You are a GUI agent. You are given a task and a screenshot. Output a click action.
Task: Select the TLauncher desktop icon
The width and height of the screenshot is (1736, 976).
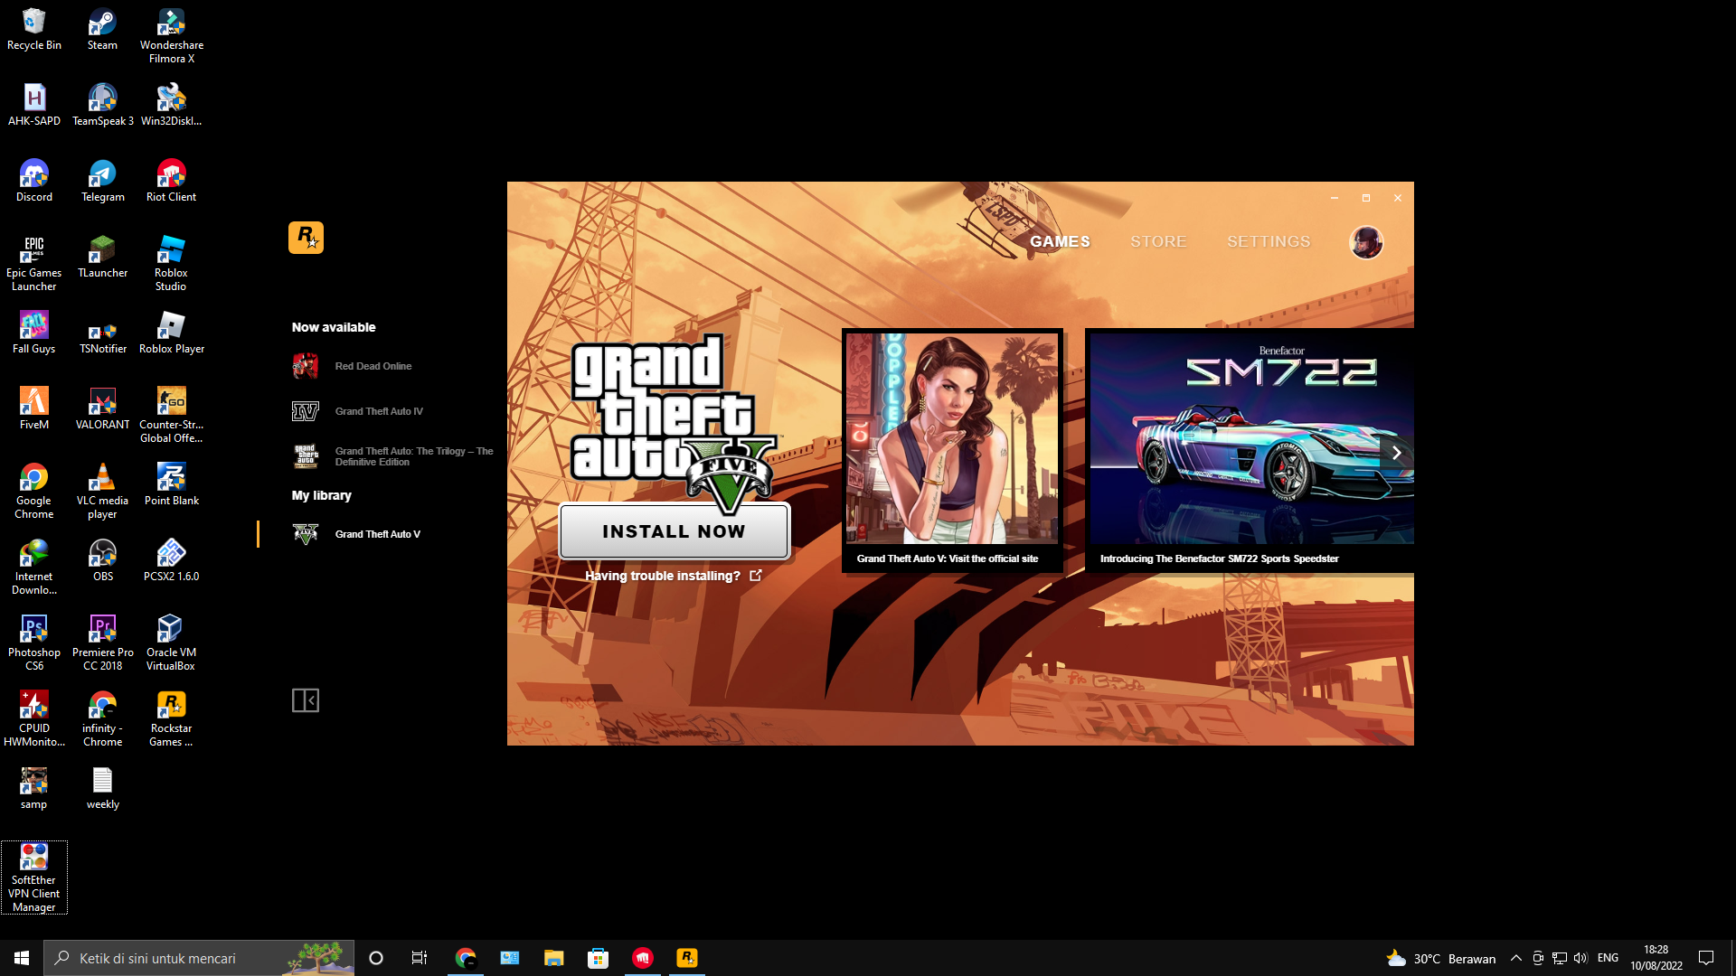[102, 258]
